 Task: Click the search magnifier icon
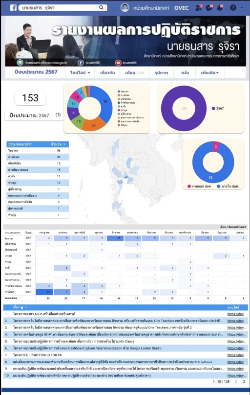click(101, 7)
